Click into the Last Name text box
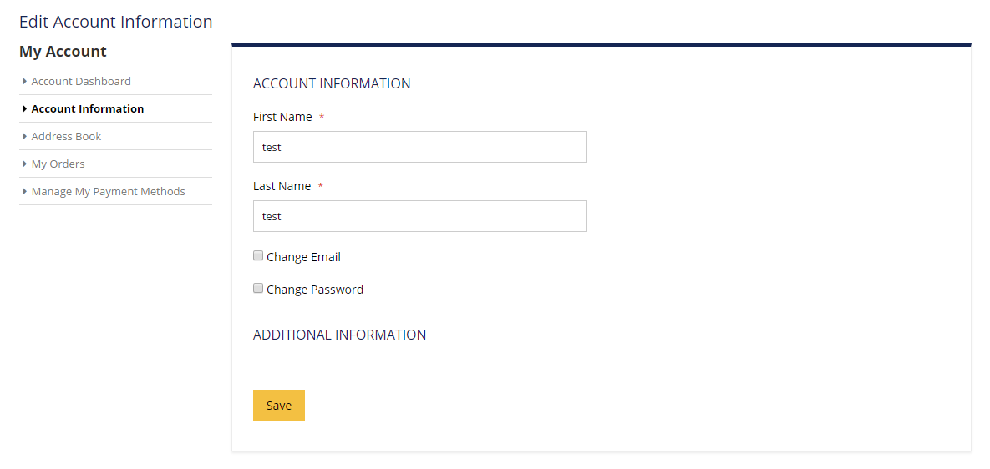The image size is (990, 469). point(419,216)
